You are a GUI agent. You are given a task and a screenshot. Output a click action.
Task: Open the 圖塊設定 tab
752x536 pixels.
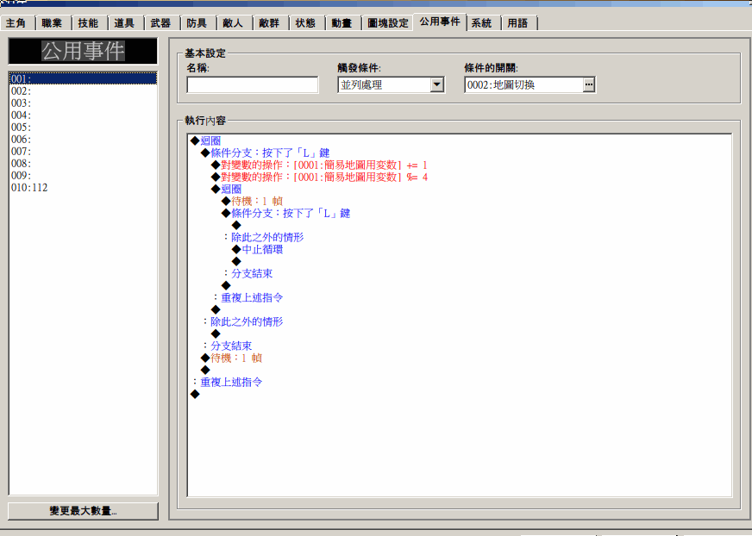(x=388, y=23)
